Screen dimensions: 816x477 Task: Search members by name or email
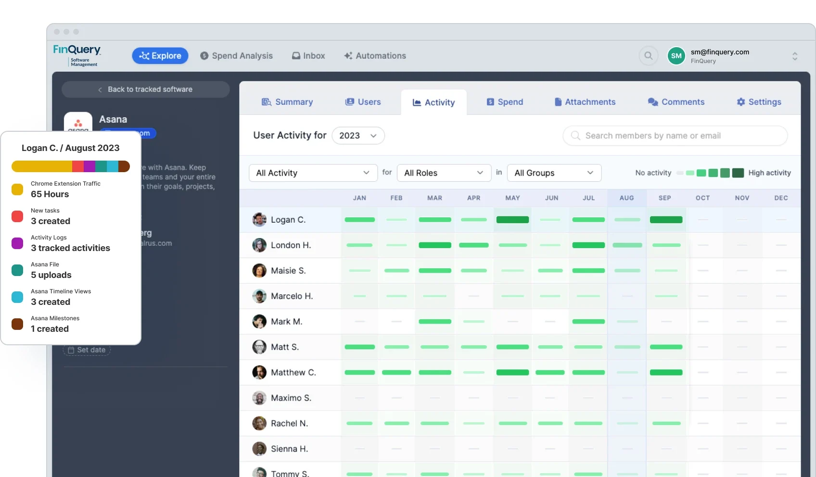[675, 136]
